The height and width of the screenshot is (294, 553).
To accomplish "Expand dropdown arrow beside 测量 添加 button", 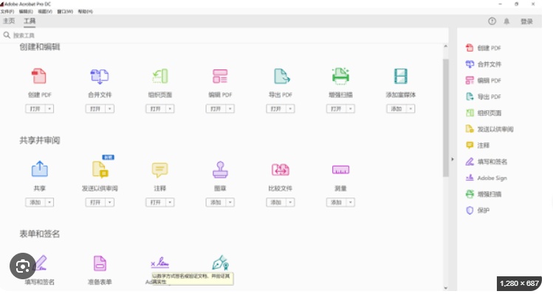I will click(x=351, y=202).
